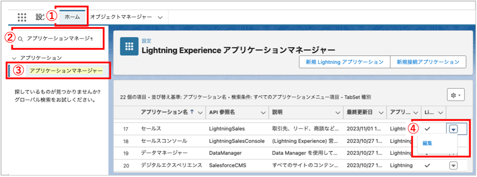Click the セールス application name cell

click(151, 128)
